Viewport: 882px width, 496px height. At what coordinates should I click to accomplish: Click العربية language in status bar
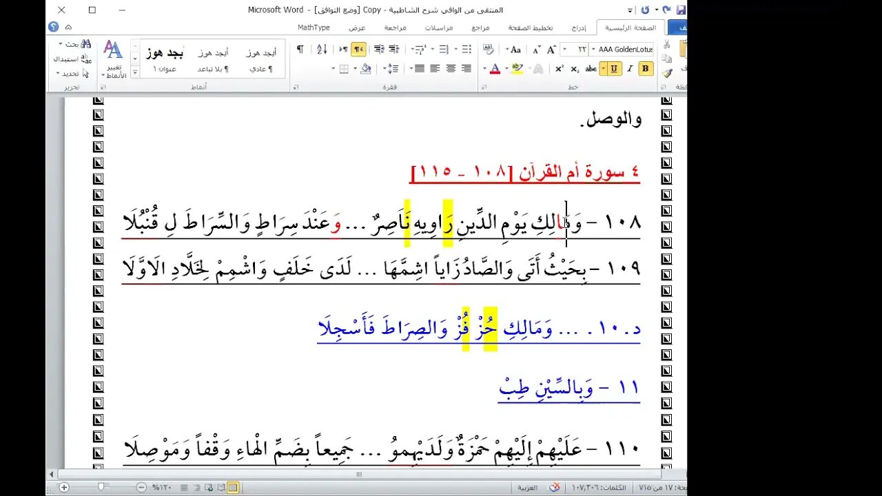527,488
